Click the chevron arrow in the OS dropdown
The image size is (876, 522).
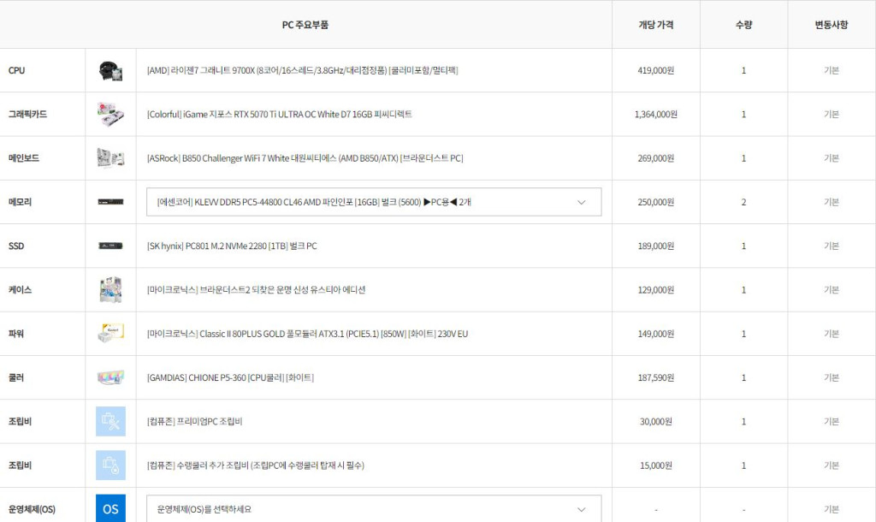582,509
